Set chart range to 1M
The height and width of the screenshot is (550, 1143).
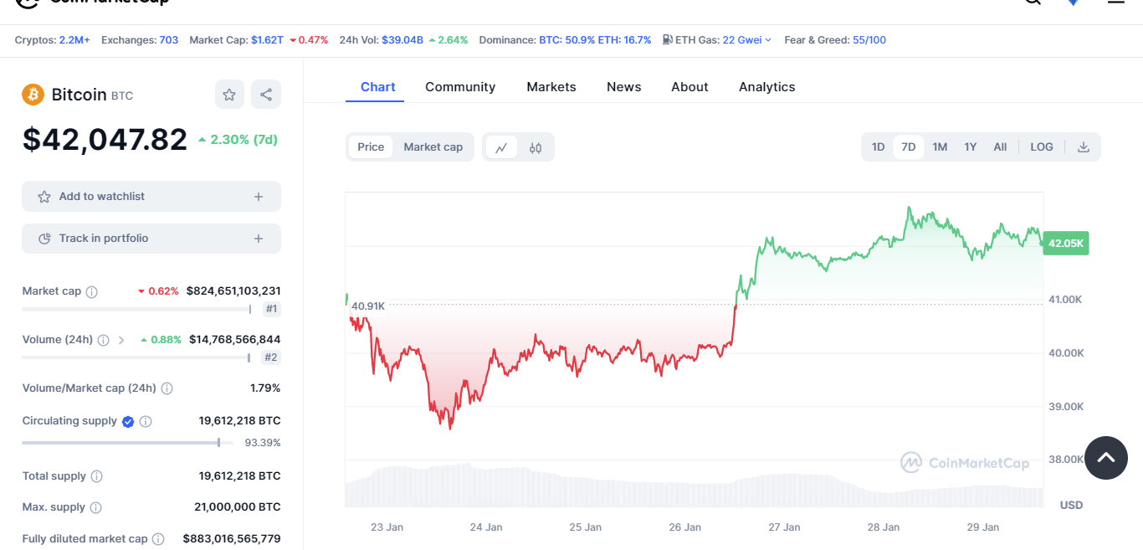pyautogui.click(x=940, y=147)
